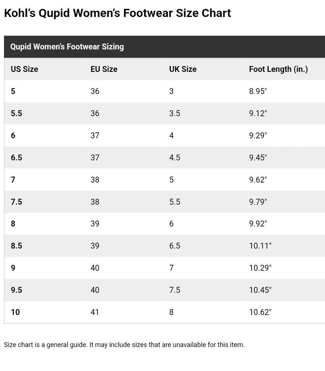325x371 pixels.
Task: Click the 10.62" foot length cell
Action: click(x=260, y=312)
